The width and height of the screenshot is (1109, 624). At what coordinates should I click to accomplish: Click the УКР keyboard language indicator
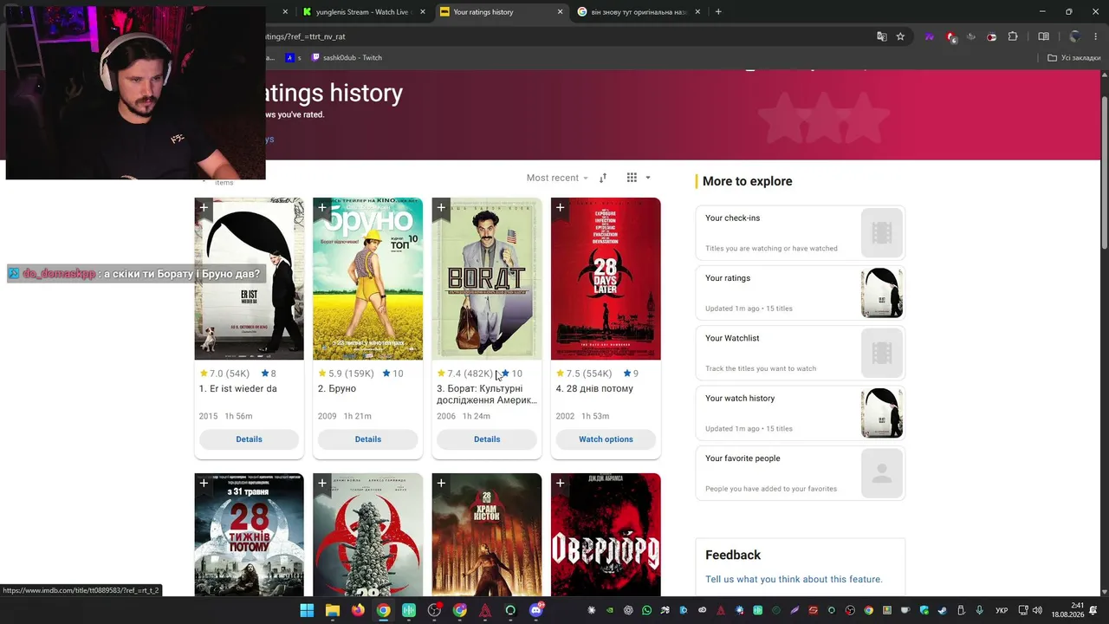1002,611
